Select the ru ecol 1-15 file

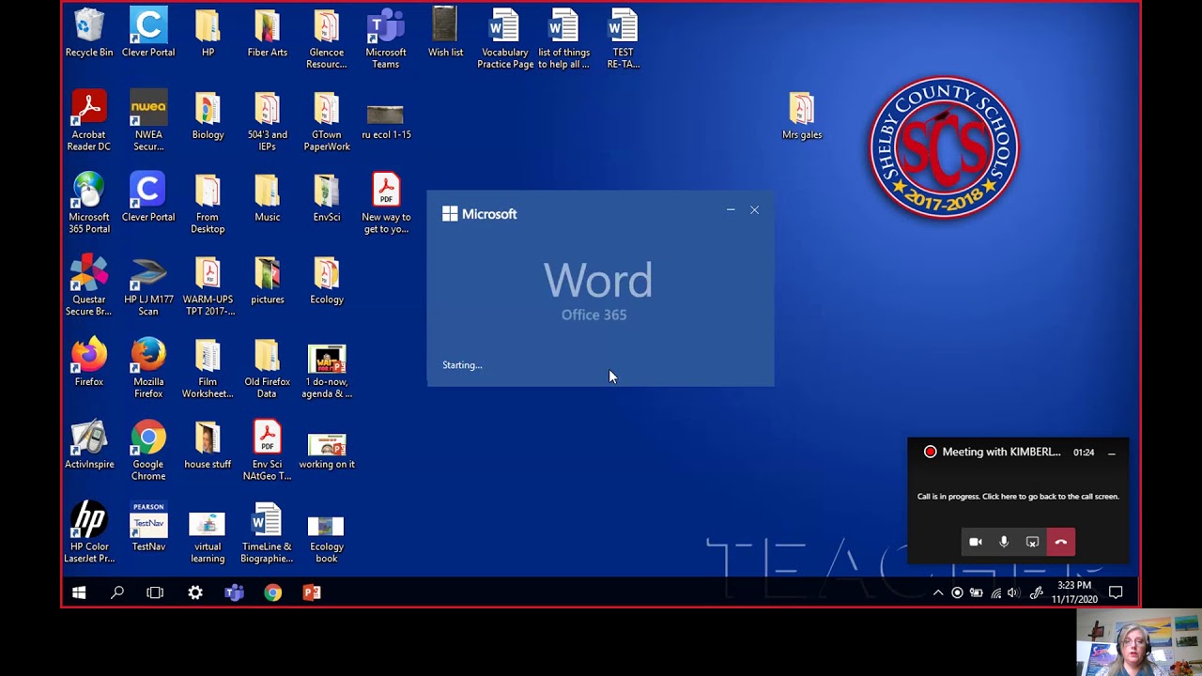coord(386,120)
